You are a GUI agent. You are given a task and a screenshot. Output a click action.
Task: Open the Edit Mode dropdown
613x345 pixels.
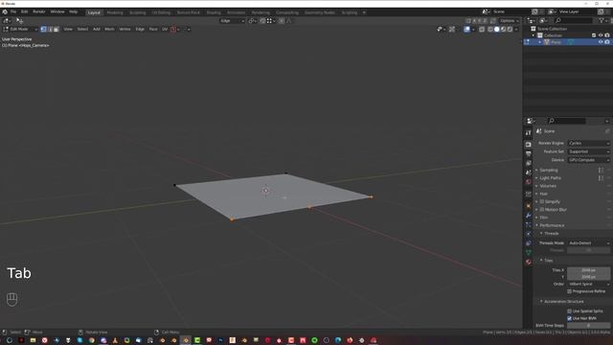[x=20, y=29]
